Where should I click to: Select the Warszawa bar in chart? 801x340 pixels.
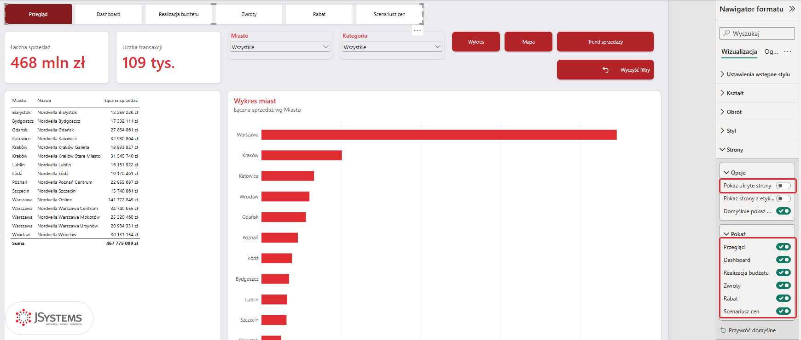click(439, 135)
